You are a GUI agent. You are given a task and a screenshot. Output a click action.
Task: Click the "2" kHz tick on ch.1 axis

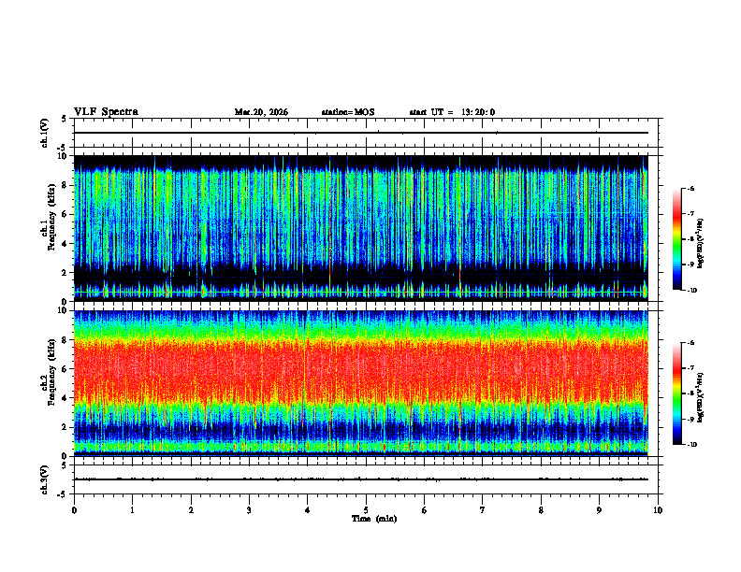[65, 273]
